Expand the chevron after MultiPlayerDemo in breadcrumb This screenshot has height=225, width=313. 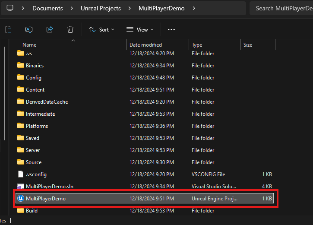194,8
